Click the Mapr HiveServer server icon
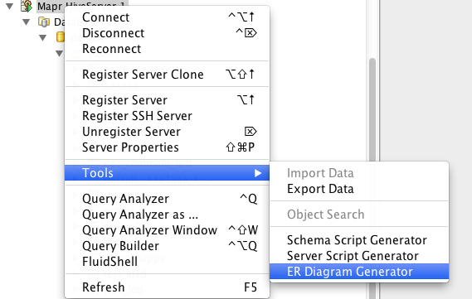 tap(27, 6)
